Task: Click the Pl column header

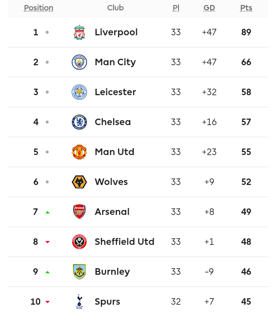Action: point(176,8)
